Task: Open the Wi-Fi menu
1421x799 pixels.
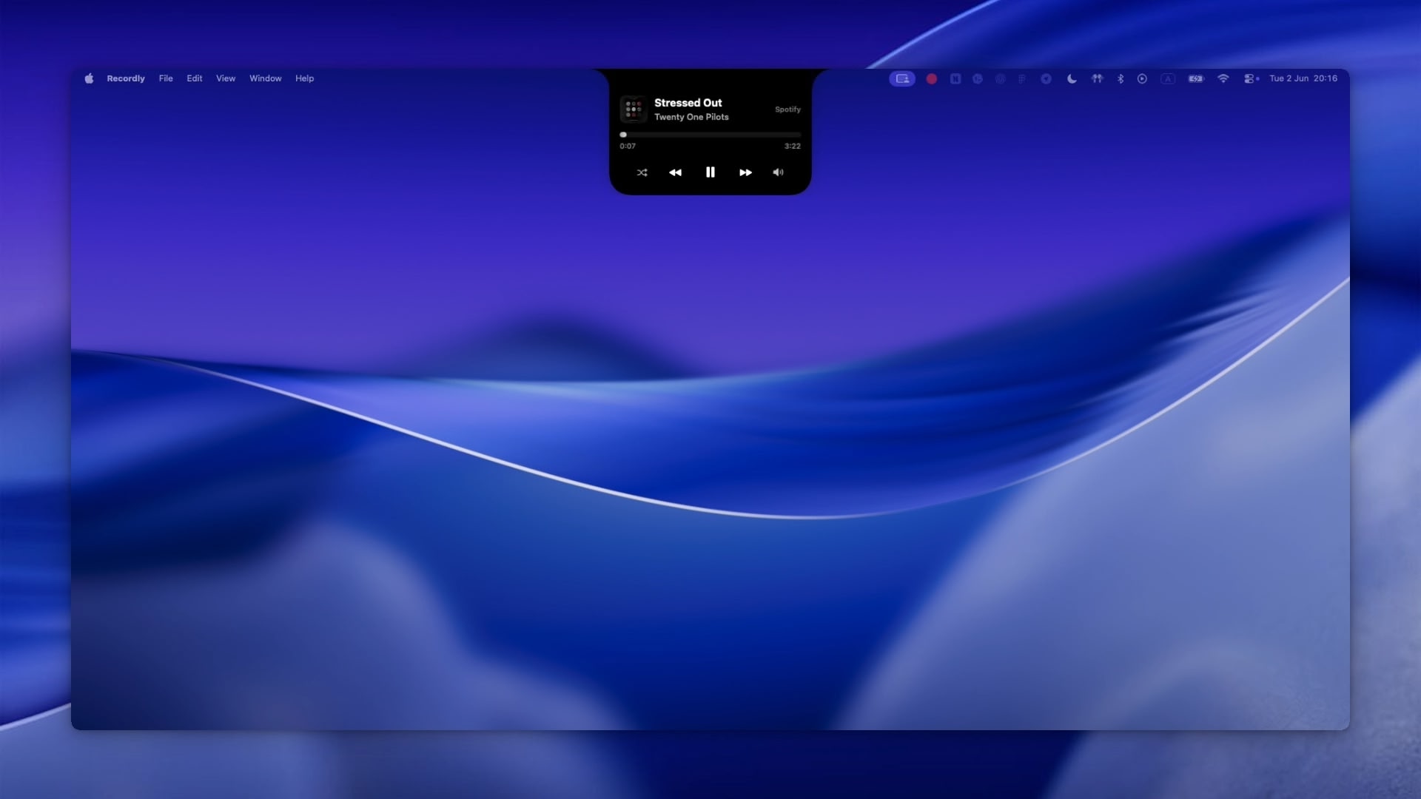Action: (1223, 78)
